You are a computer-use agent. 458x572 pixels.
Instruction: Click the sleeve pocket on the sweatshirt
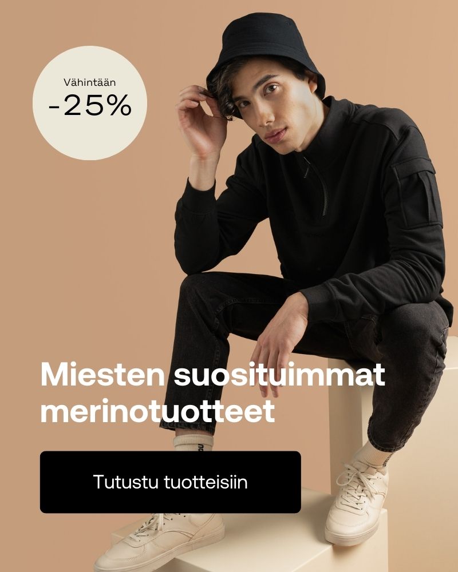click(x=416, y=193)
